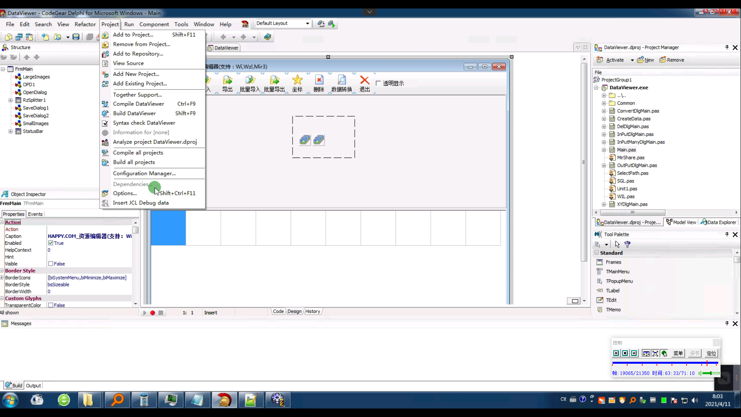The image size is (741, 417).
Task: Click the Build DataViewer icon in Project menu
Action: (x=105, y=114)
